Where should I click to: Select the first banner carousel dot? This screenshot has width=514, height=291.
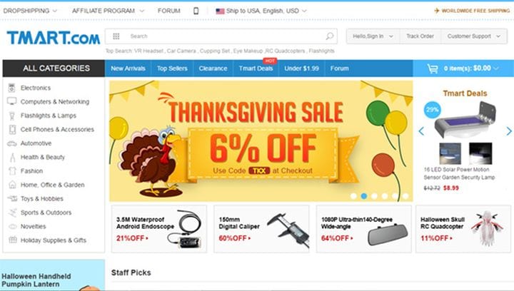[353, 196]
